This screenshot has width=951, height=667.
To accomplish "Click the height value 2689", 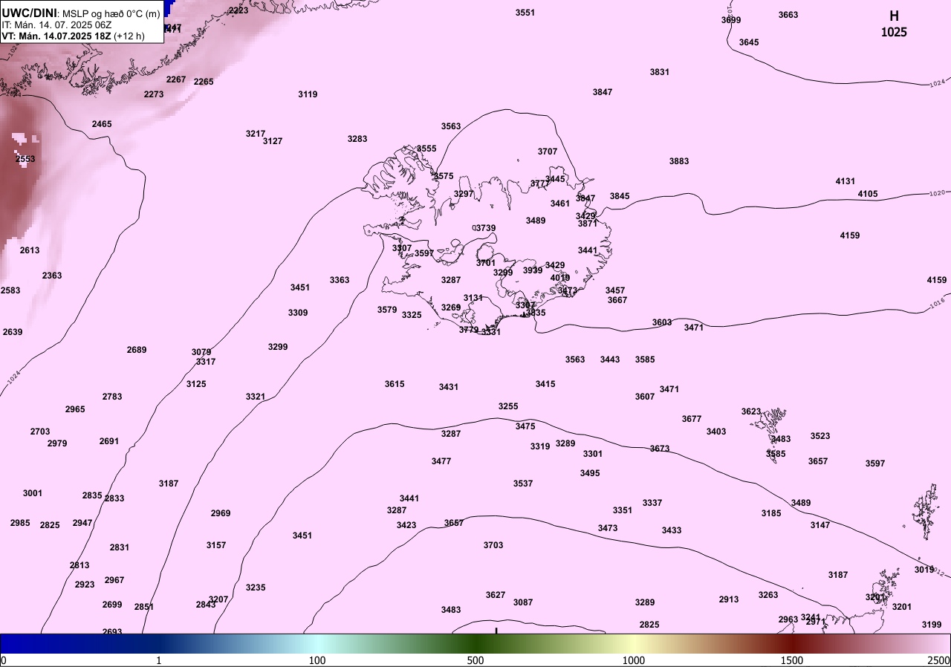I will (137, 350).
